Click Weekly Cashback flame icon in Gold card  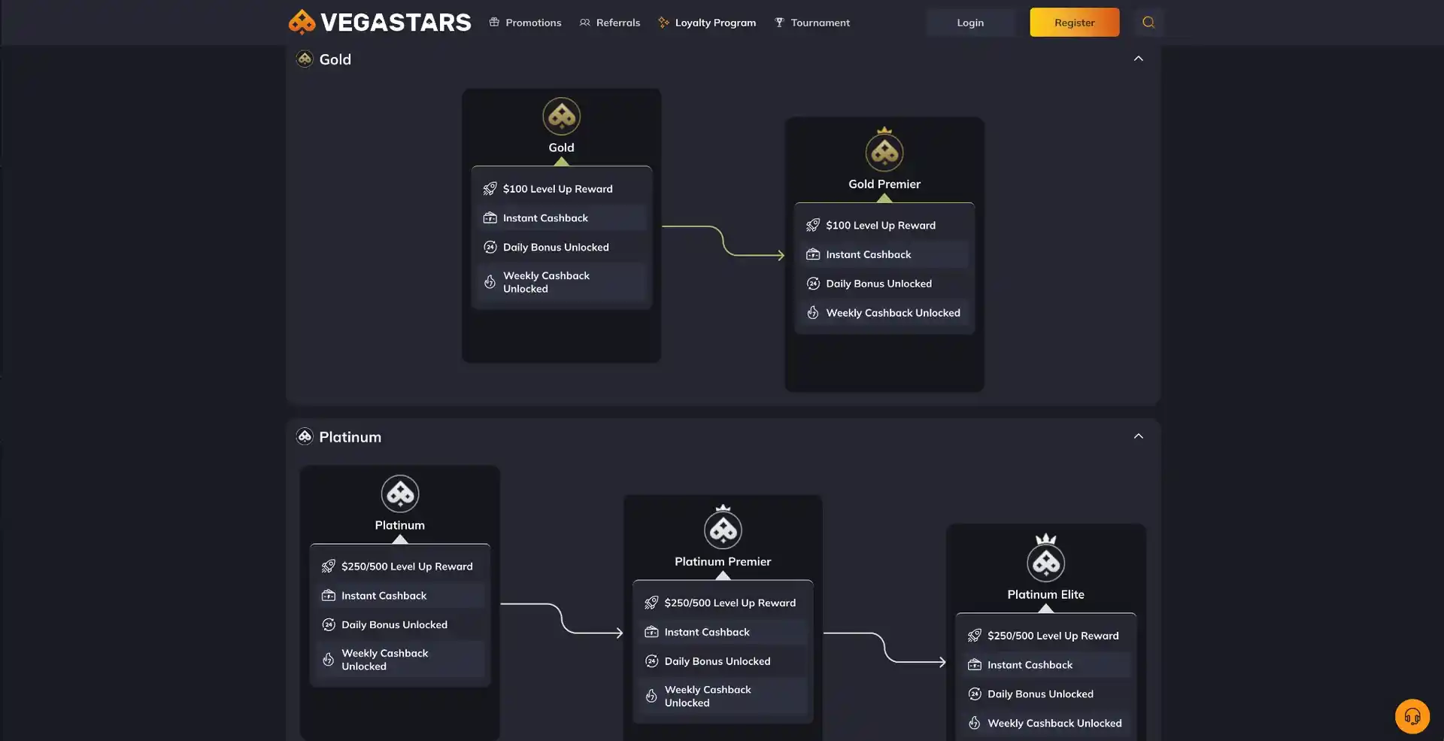pos(490,282)
